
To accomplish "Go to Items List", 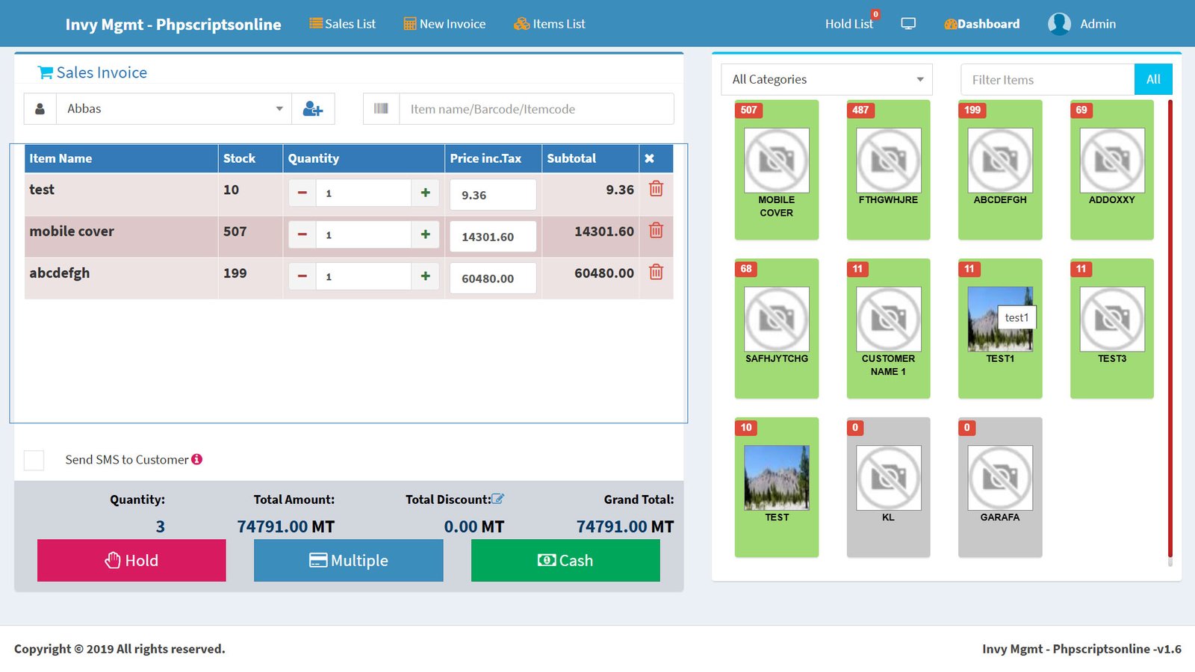I will point(550,24).
